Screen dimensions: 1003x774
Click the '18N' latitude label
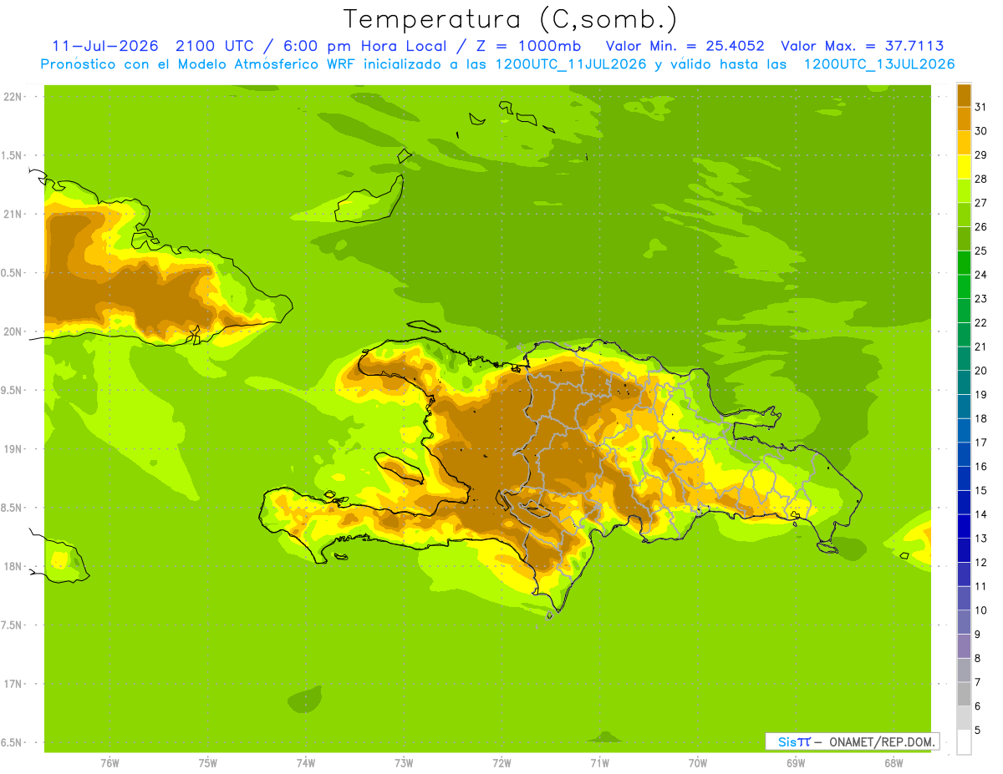click(x=12, y=566)
